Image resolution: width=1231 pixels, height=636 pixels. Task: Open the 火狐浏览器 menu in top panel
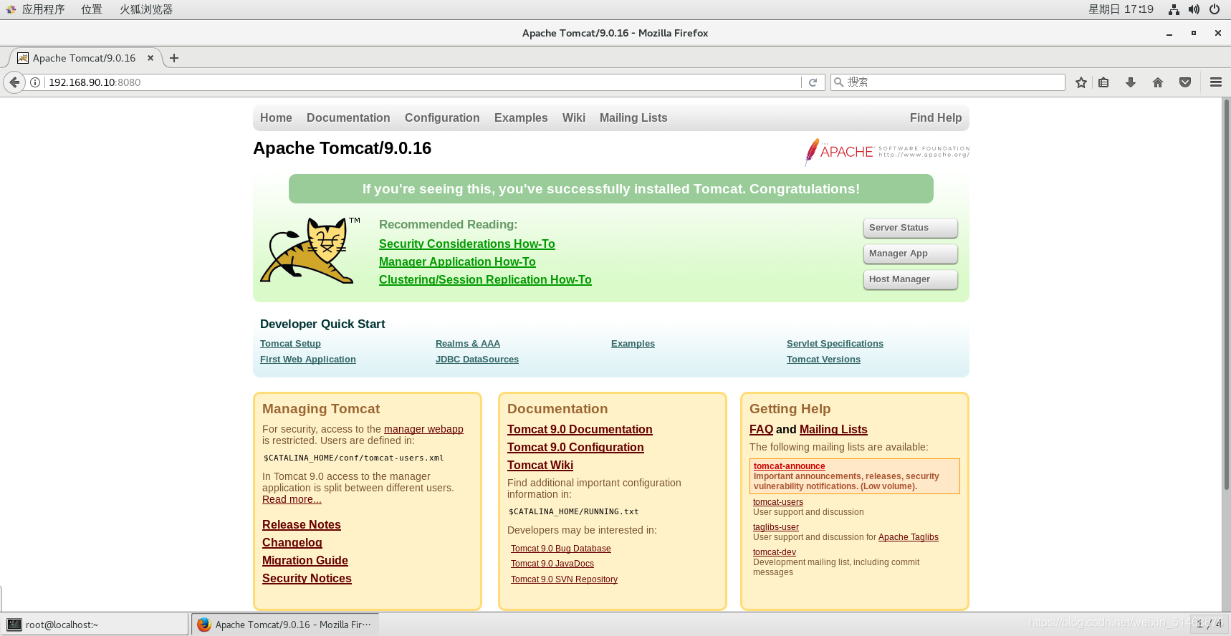tap(146, 9)
